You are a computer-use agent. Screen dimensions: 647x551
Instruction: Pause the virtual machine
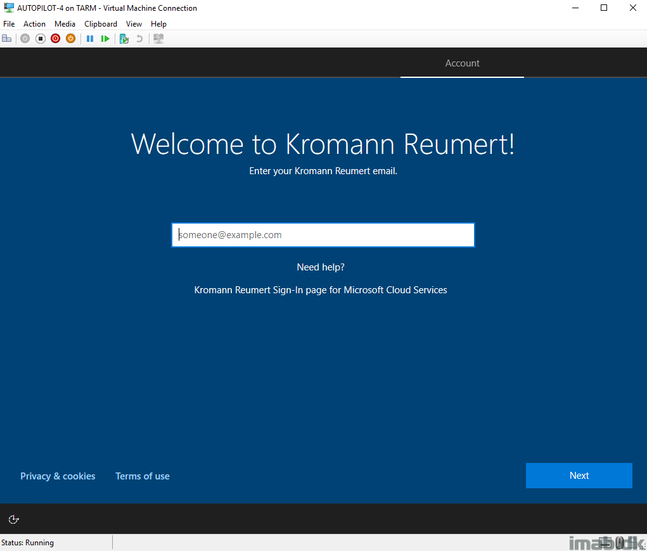click(89, 39)
